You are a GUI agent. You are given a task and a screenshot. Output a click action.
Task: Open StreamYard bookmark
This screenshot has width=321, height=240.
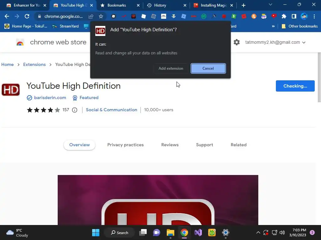[66, 26]
